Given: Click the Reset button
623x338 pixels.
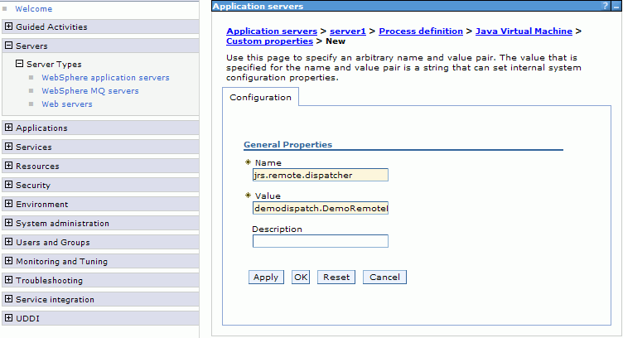Looking at the screenshot, I should coord(336,278).
